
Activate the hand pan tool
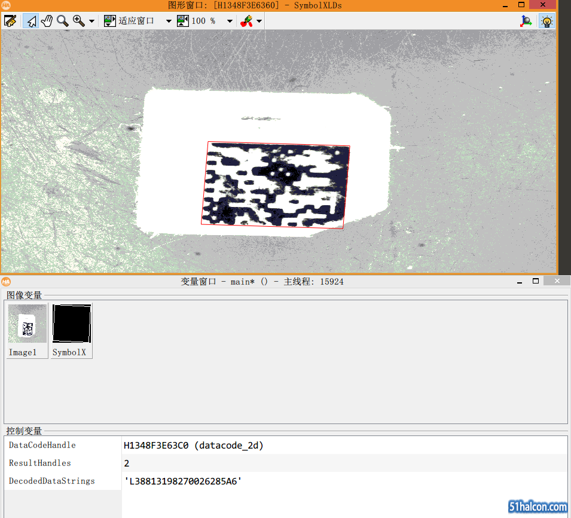pyautogui.click(x=47, y=21)
